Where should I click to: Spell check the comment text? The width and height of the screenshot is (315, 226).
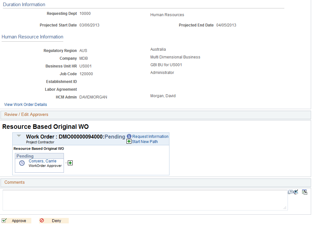pos(296,191)
